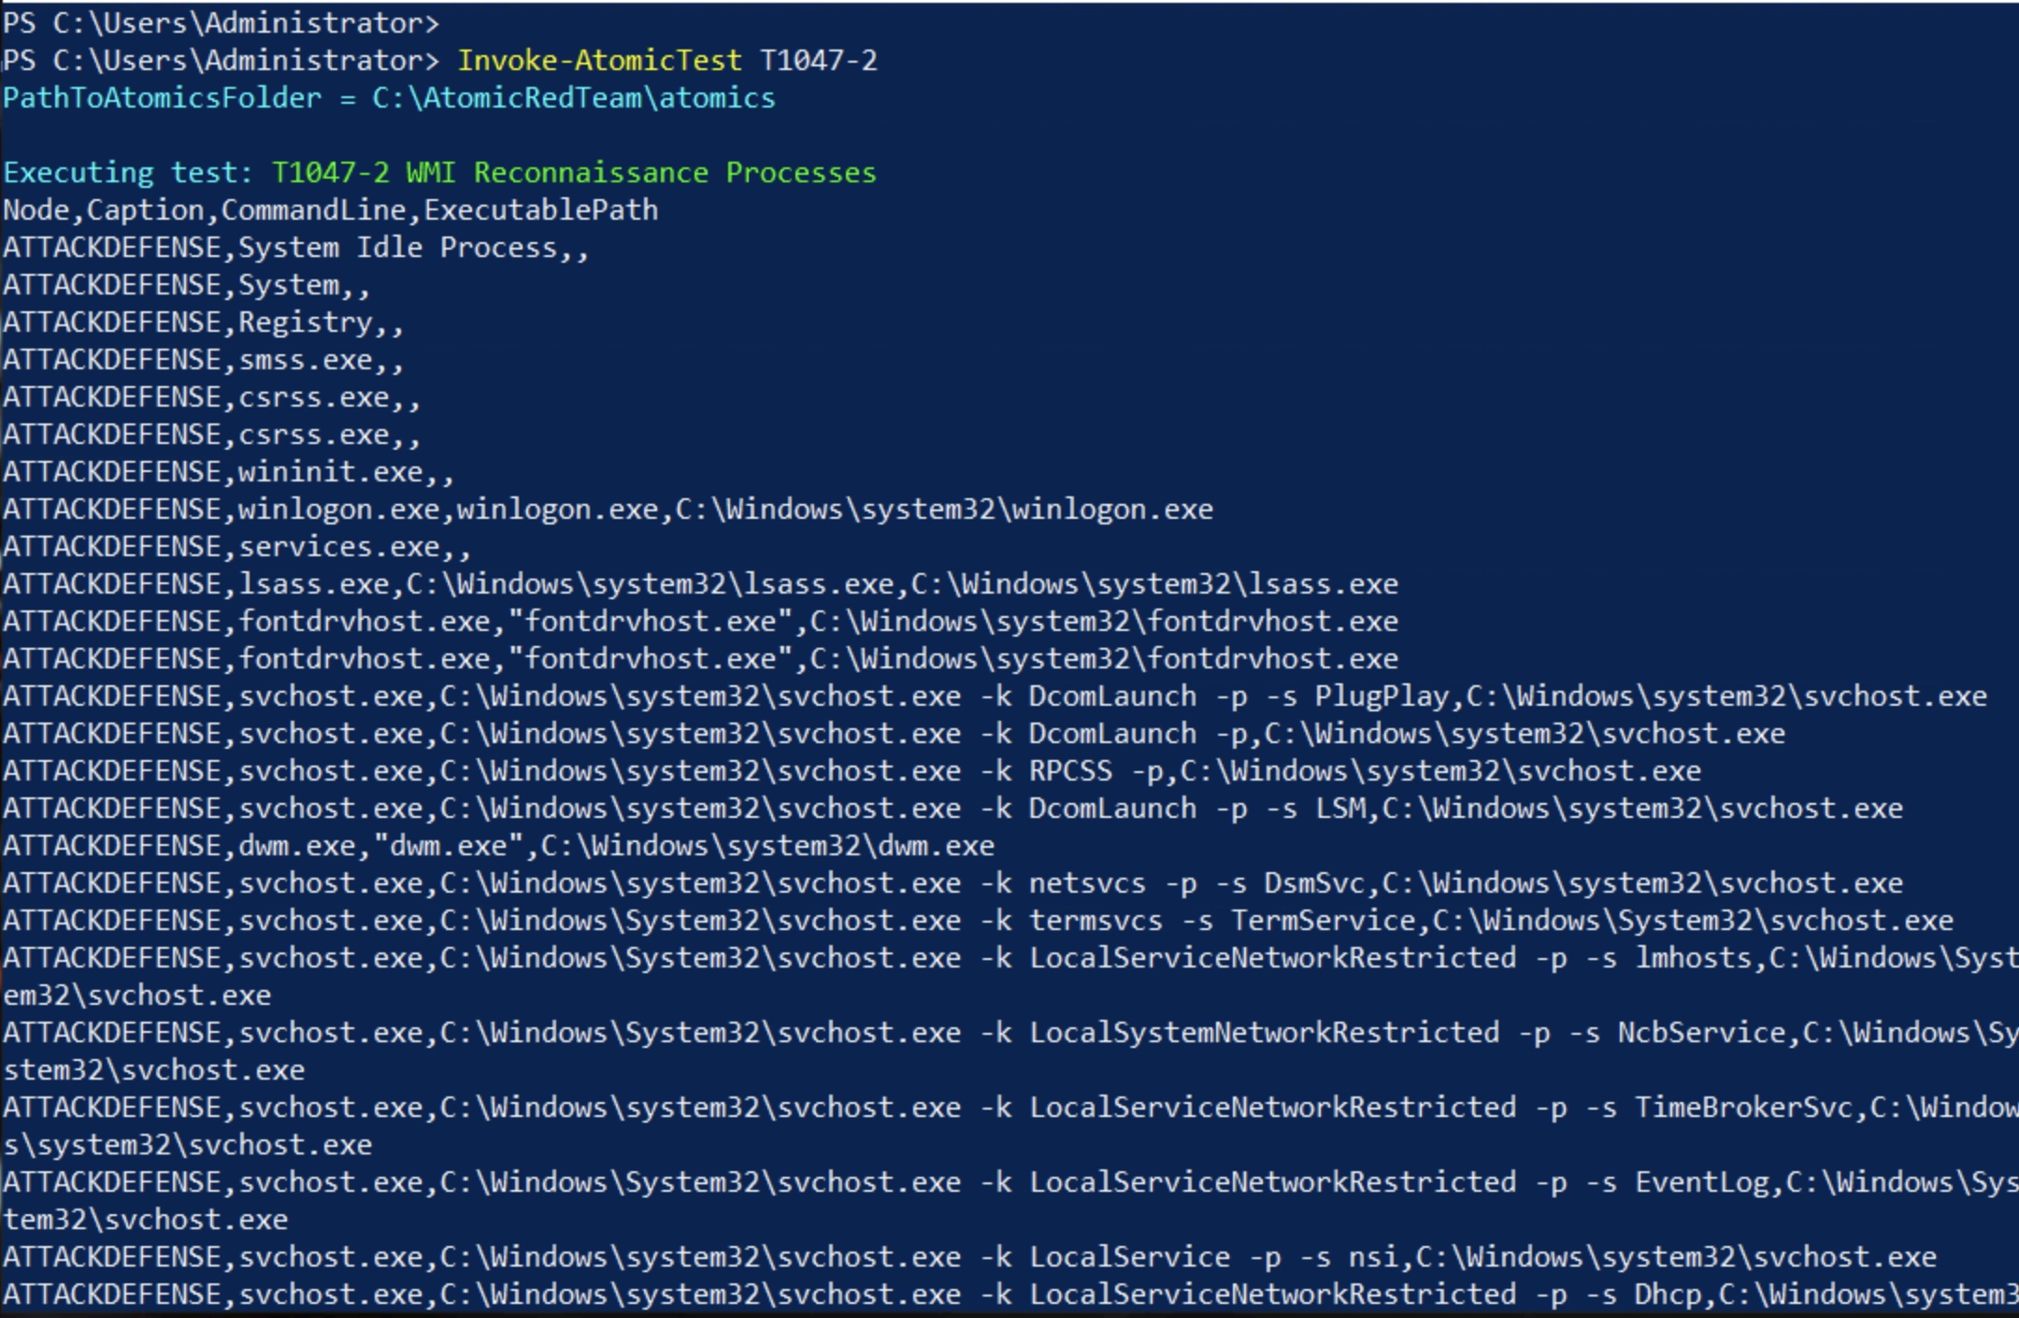The image size is (2019, 1318).
Task: Click the svchost line with RPCSS
Action: (x=852, y=771)
